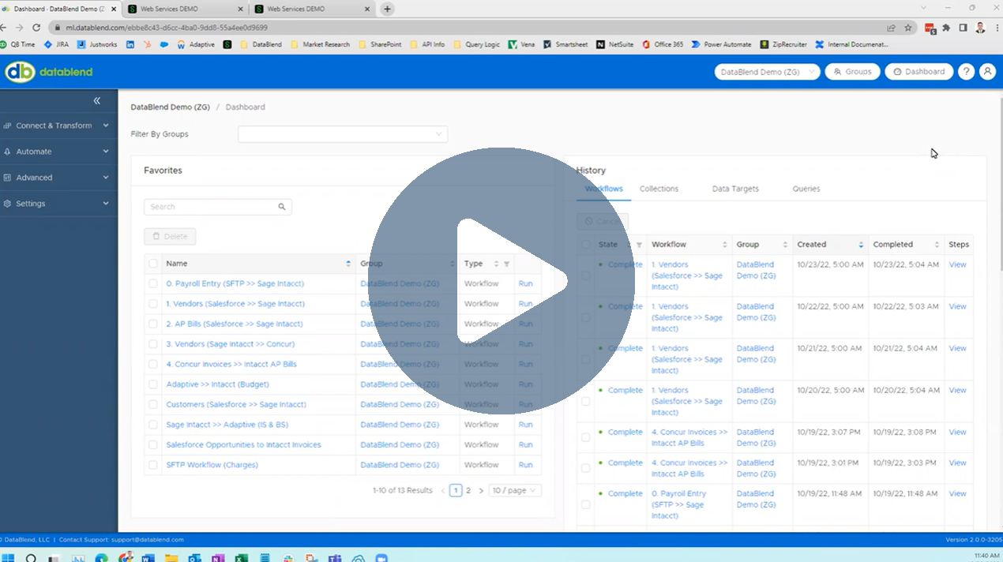Switch to the Collections history tab
The height and width of the screenshot is (562, 1003).
[659, 189]
